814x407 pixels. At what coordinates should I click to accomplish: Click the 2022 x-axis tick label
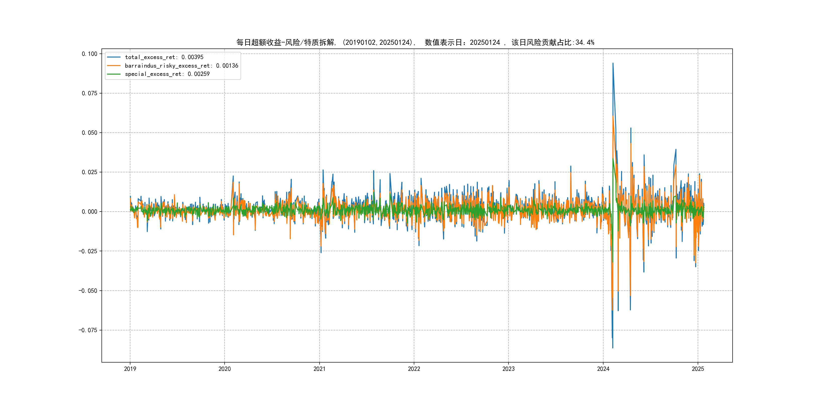pos(414,369)
